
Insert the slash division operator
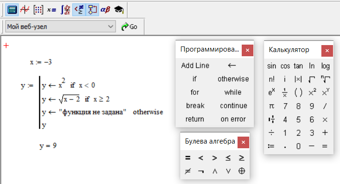(325, 106)
